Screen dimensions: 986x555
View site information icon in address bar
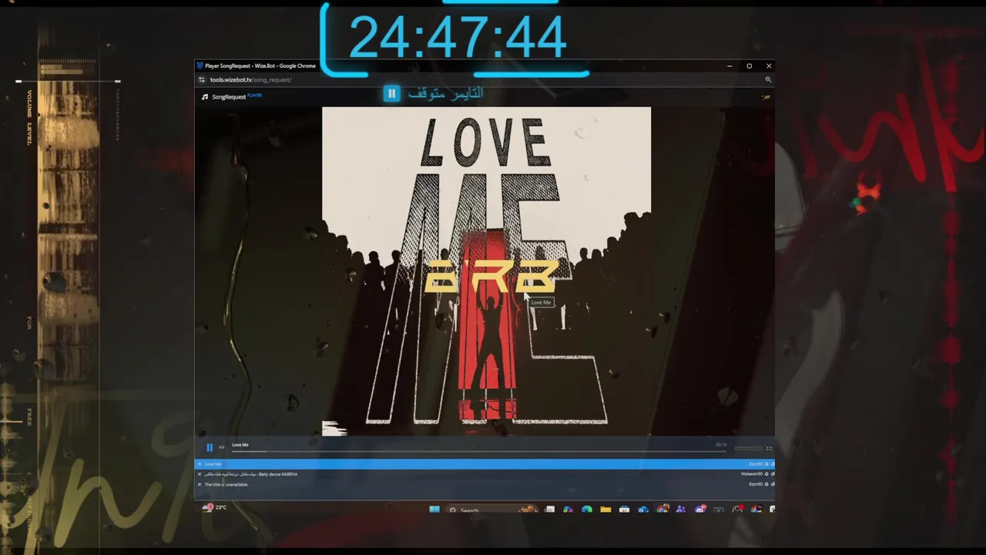pos(202,79)
